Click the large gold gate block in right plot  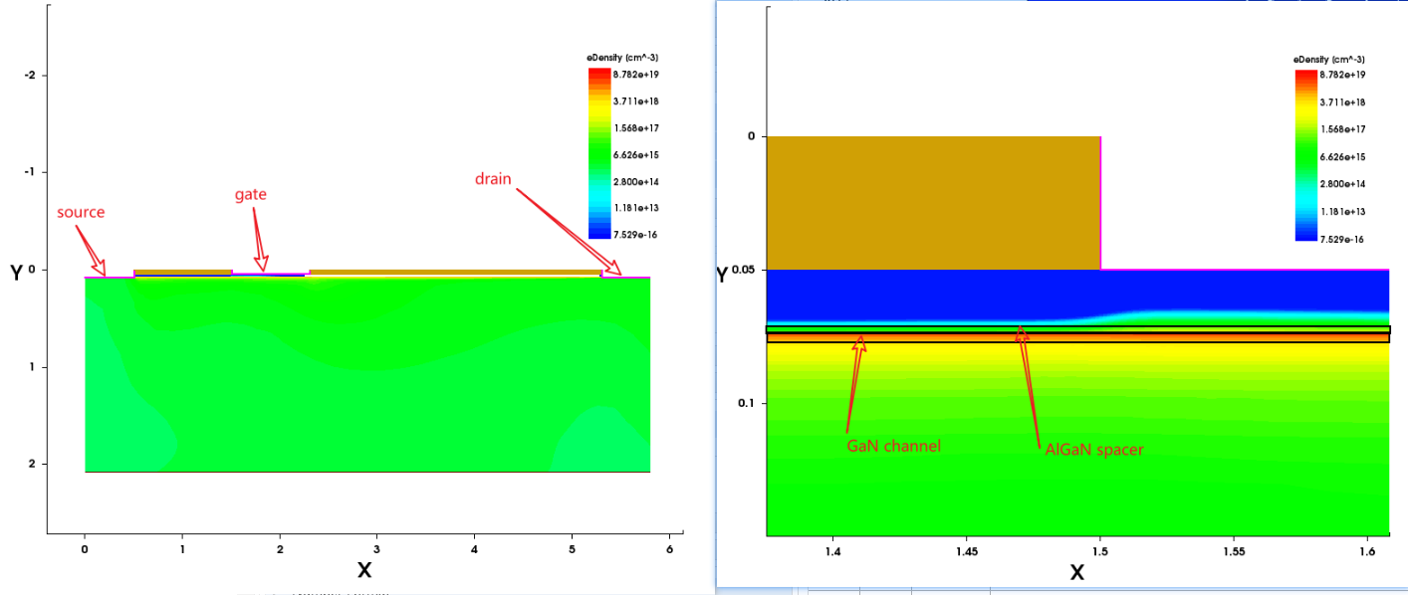[x=932, y=203]
